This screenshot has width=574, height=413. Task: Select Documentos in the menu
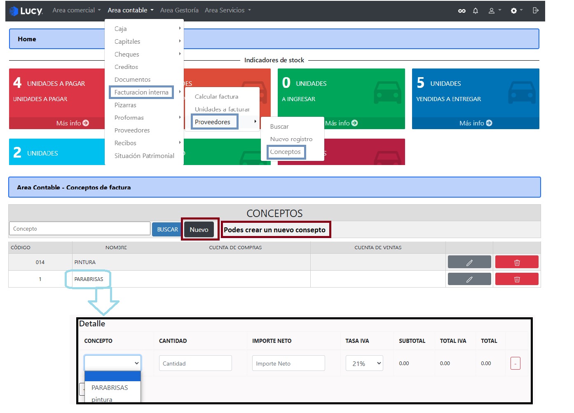pos(132,80)
